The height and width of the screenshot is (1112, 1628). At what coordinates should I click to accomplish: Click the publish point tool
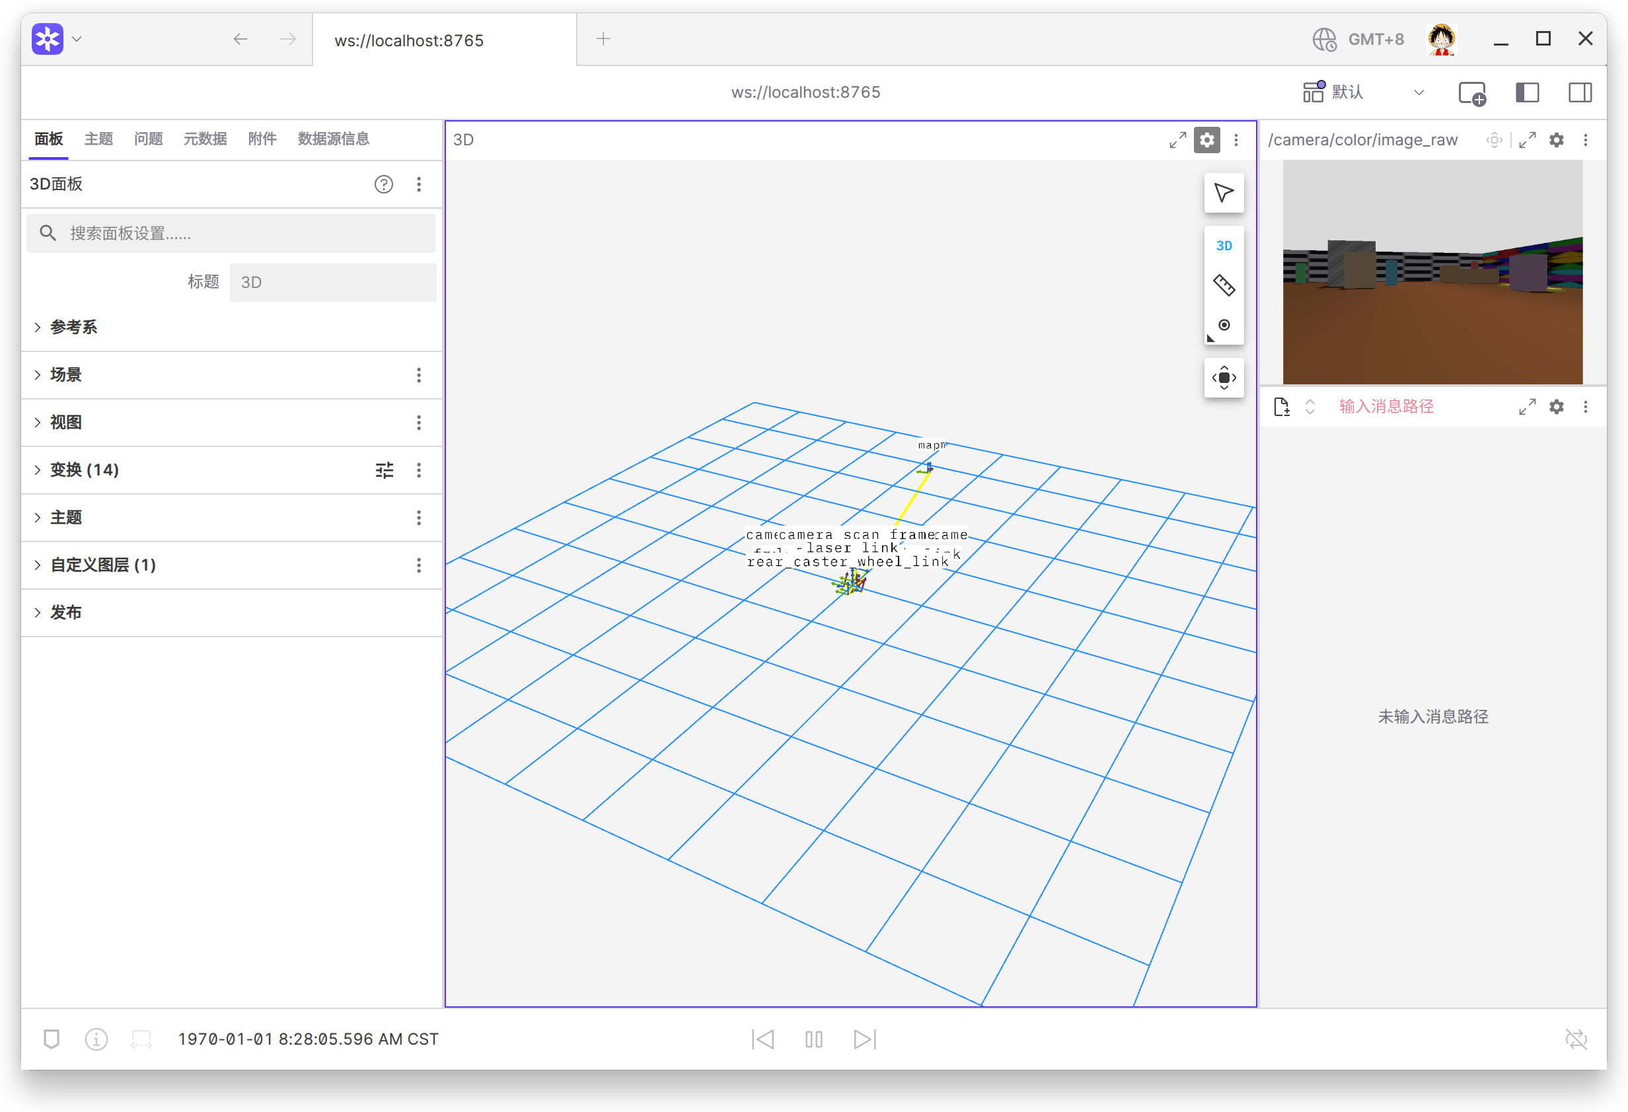click(1224, 325)
